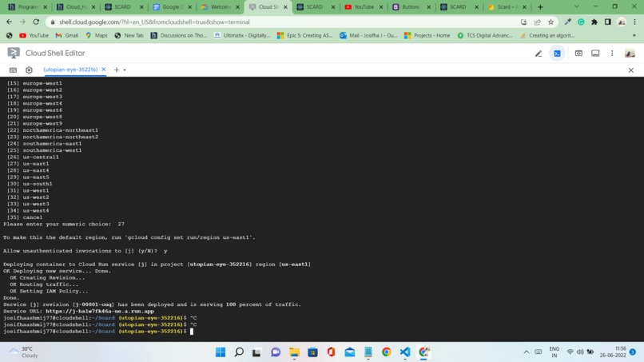Image resolution: width=644 pixels, height=362 pixels.
Task: Click the share page icon in address bar
Action: (x=537, y=22)
